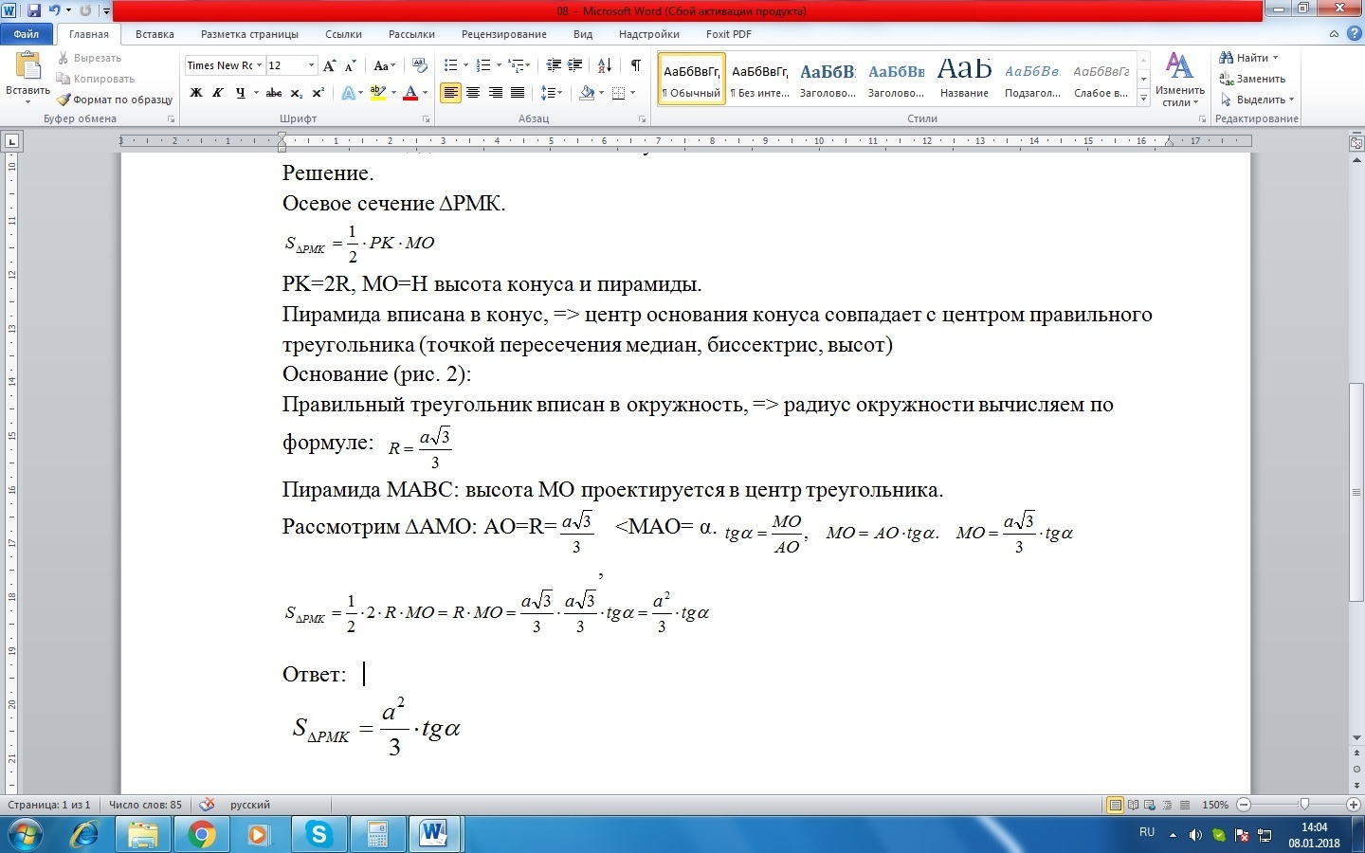Viewport: 1365px width, 853px height.
Task: Switch to the Вставка tab
Action: (x=155, y=34)
